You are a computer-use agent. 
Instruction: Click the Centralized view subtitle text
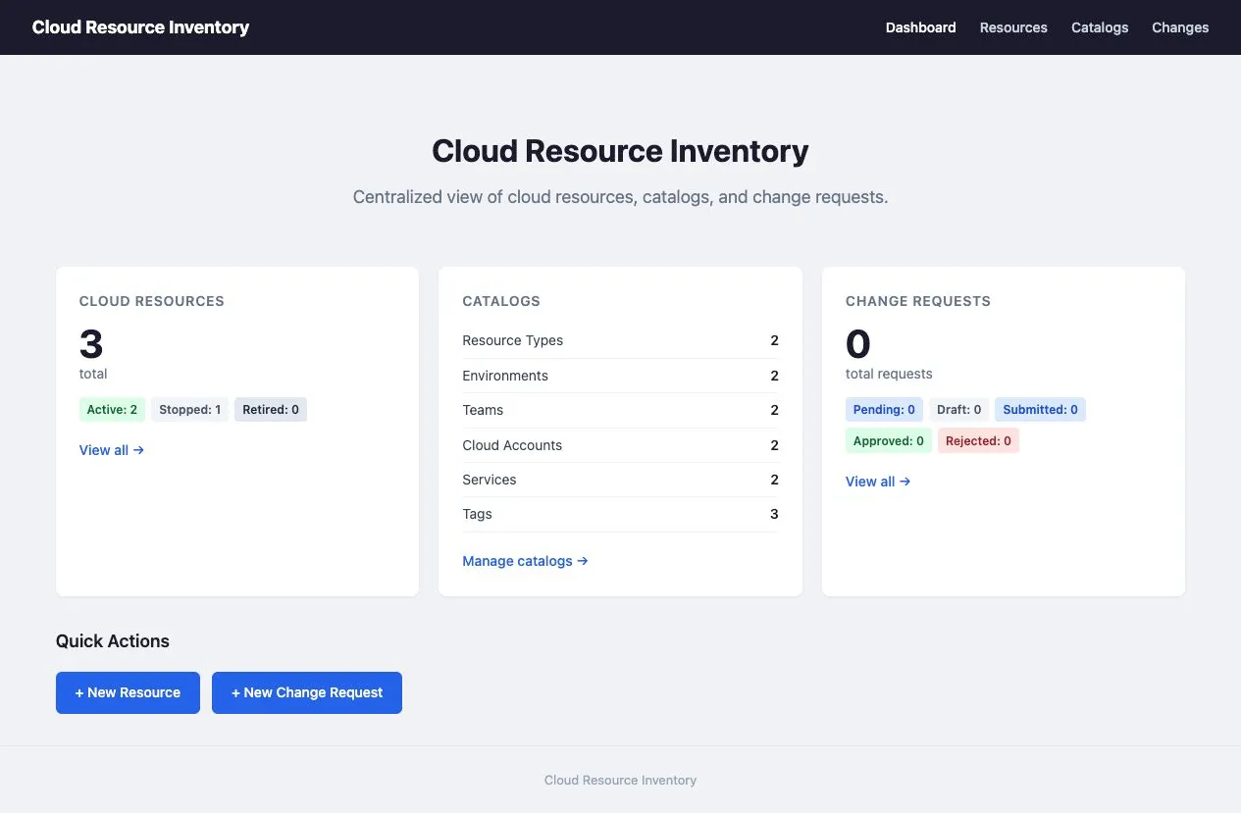pos(620,197)
